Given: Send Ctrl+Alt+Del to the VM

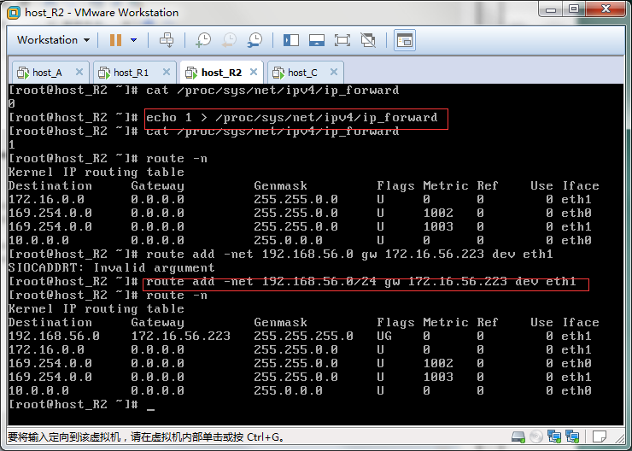Looking at the screenshot, I should tap(167, 40).
